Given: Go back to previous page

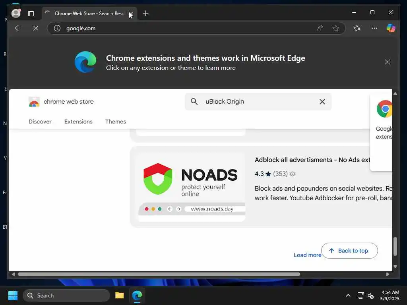Looking at the screenshot, I should click(18, 28).
